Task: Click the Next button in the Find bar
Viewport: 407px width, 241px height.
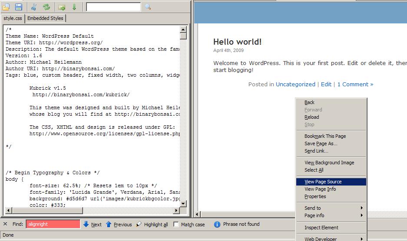Action: click(x=93, y=225)
